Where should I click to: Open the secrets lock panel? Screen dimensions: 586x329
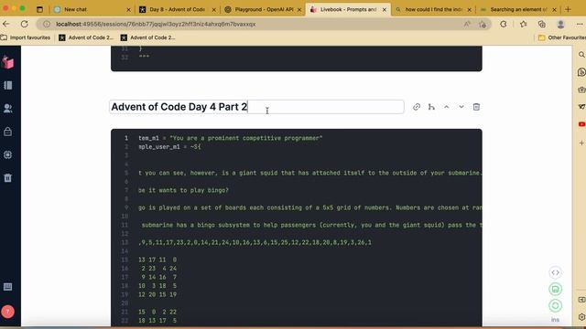8,132
